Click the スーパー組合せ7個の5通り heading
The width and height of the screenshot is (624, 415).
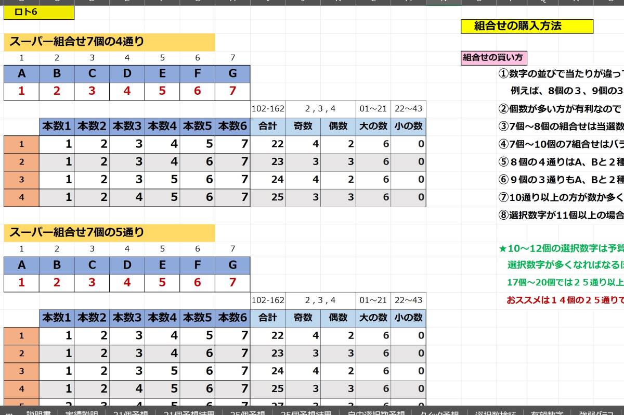[x=109, y=233]
